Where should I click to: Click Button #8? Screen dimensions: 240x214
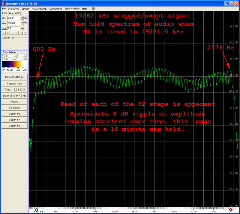pyautogui.click(x=14, y=126)
